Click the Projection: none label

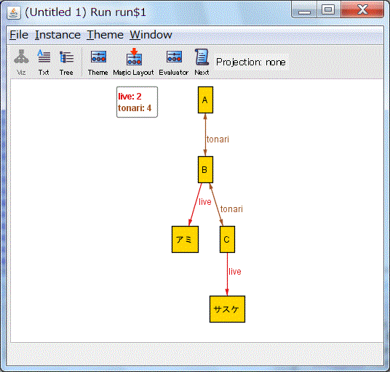point(251,62)
